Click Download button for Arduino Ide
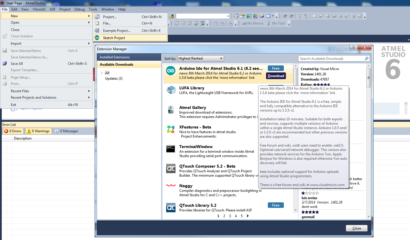Screen dimensions: 410x240 [x=276, y=76]
